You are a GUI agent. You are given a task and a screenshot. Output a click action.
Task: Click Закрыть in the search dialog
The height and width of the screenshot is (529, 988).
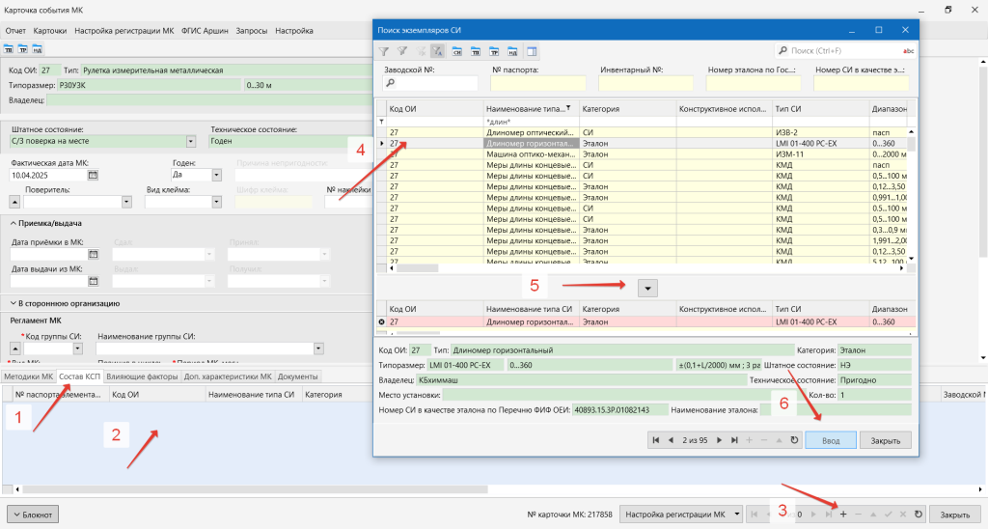coord(886,440)
